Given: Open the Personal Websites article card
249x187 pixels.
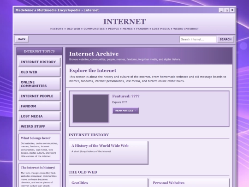Looking at the screenshot, I should tap(190, 183).
